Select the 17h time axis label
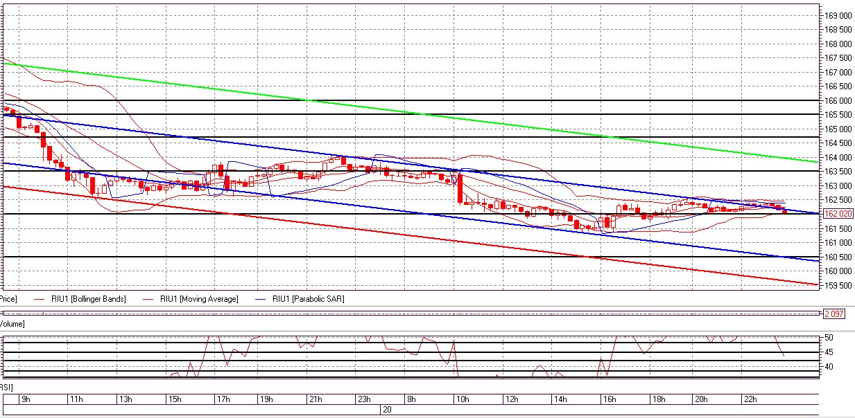The height and width of the screenshot is (418, 855). click(223, 399)
